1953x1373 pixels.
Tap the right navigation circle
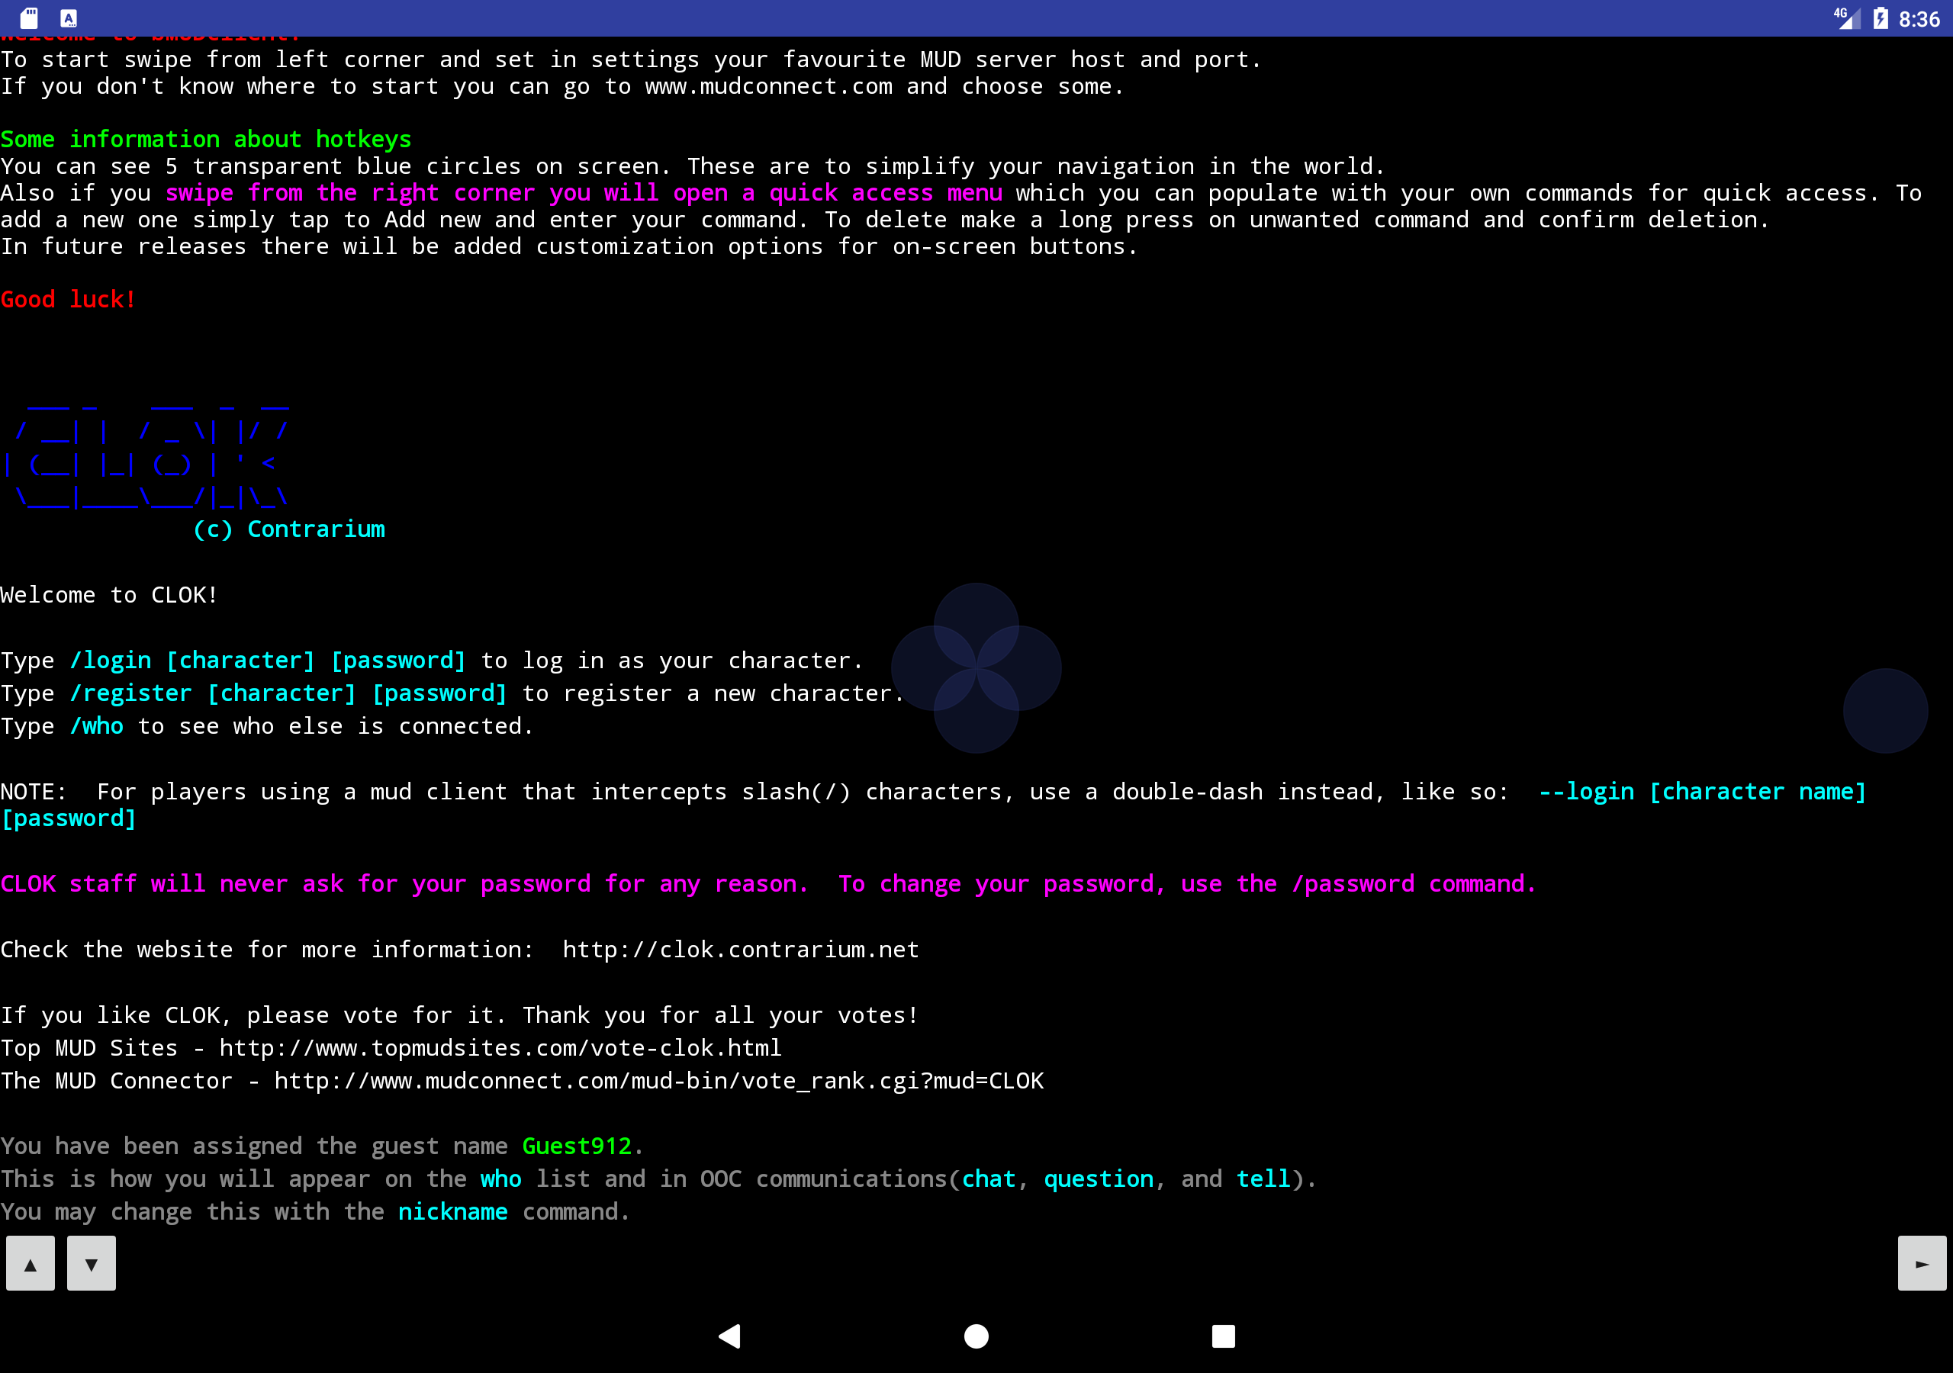click(x=1019, y=667)
